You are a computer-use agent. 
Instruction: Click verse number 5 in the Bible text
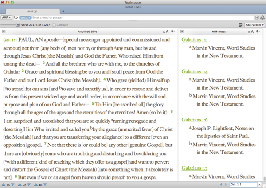(x=93, y=103)
